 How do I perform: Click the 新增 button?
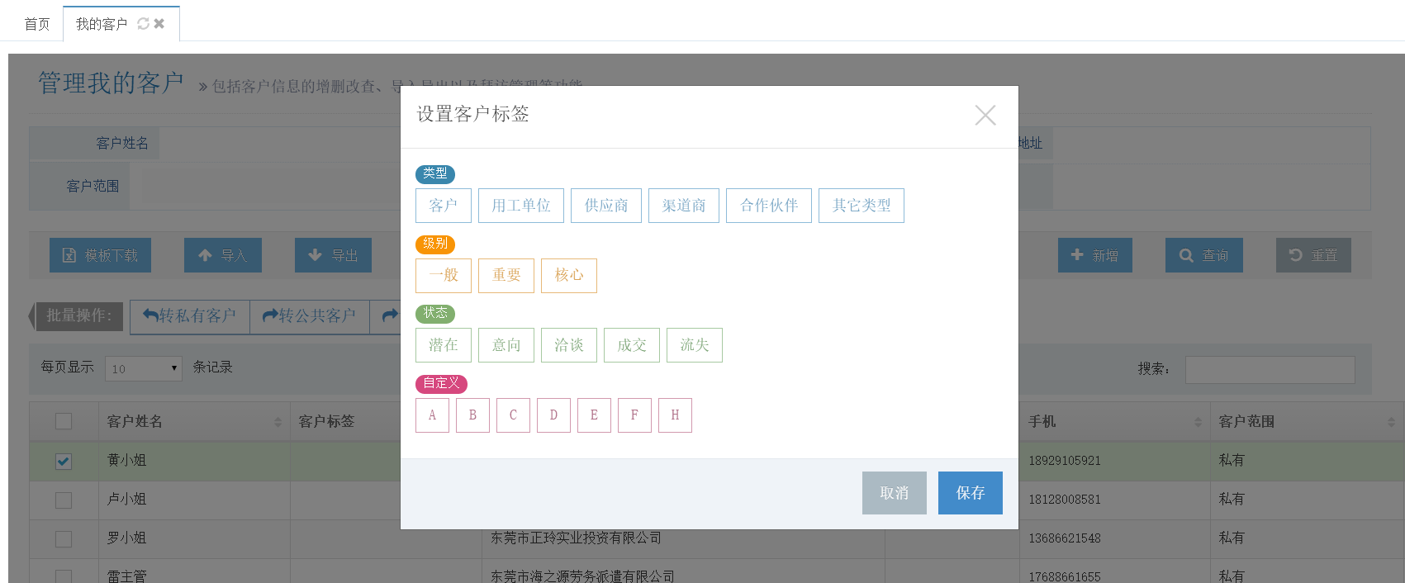coord(1095,255)
